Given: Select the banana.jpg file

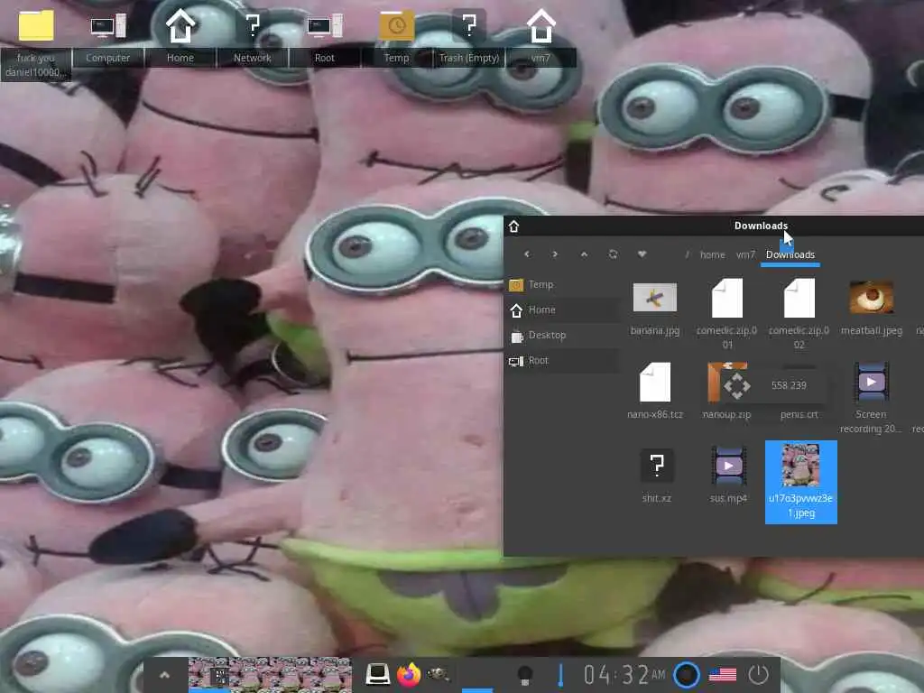Looking at the screenshot, I should pyautogui.click(x=655, y=309).
